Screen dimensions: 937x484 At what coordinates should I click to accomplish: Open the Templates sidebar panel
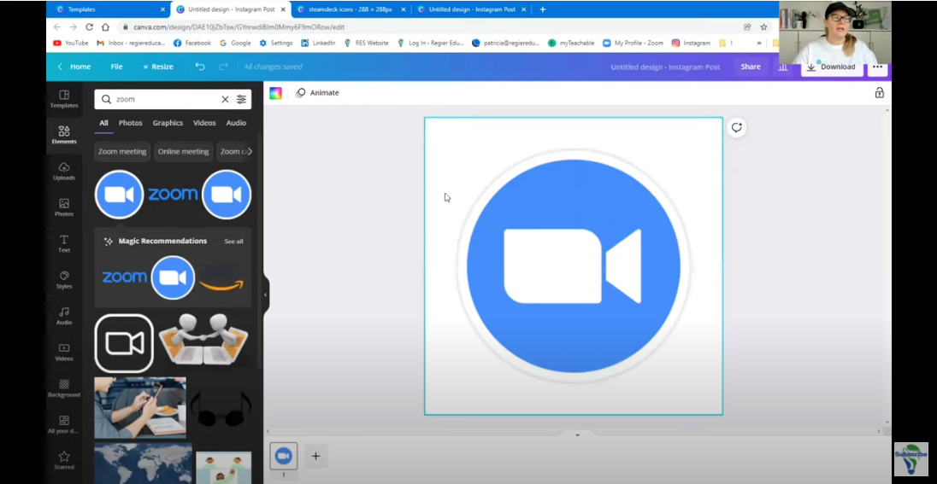(64, 98)
